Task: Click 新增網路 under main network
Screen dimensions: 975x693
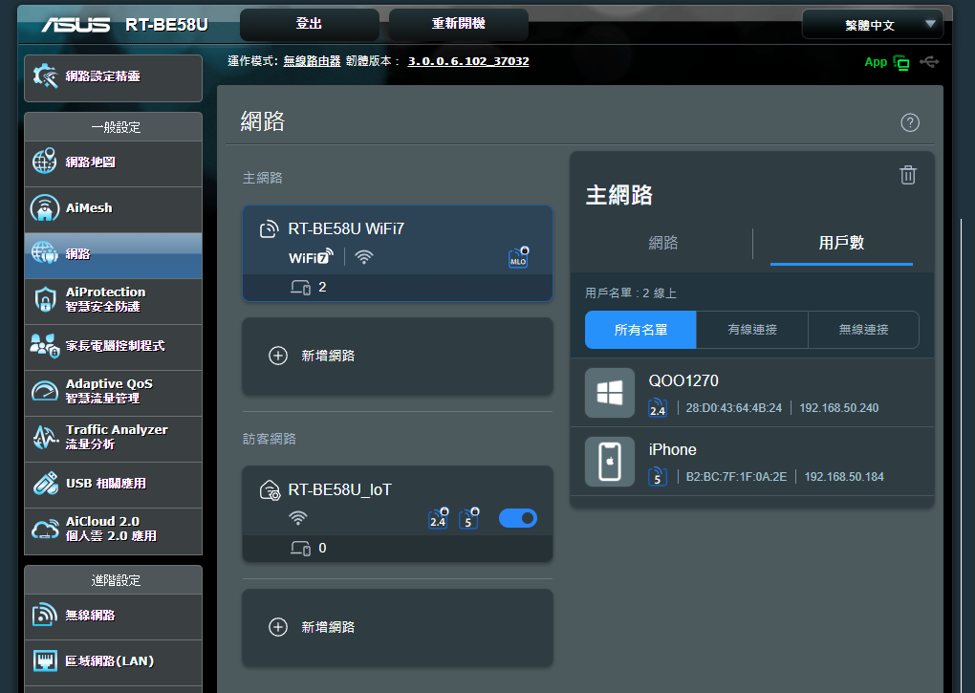Action: point(398,357)
